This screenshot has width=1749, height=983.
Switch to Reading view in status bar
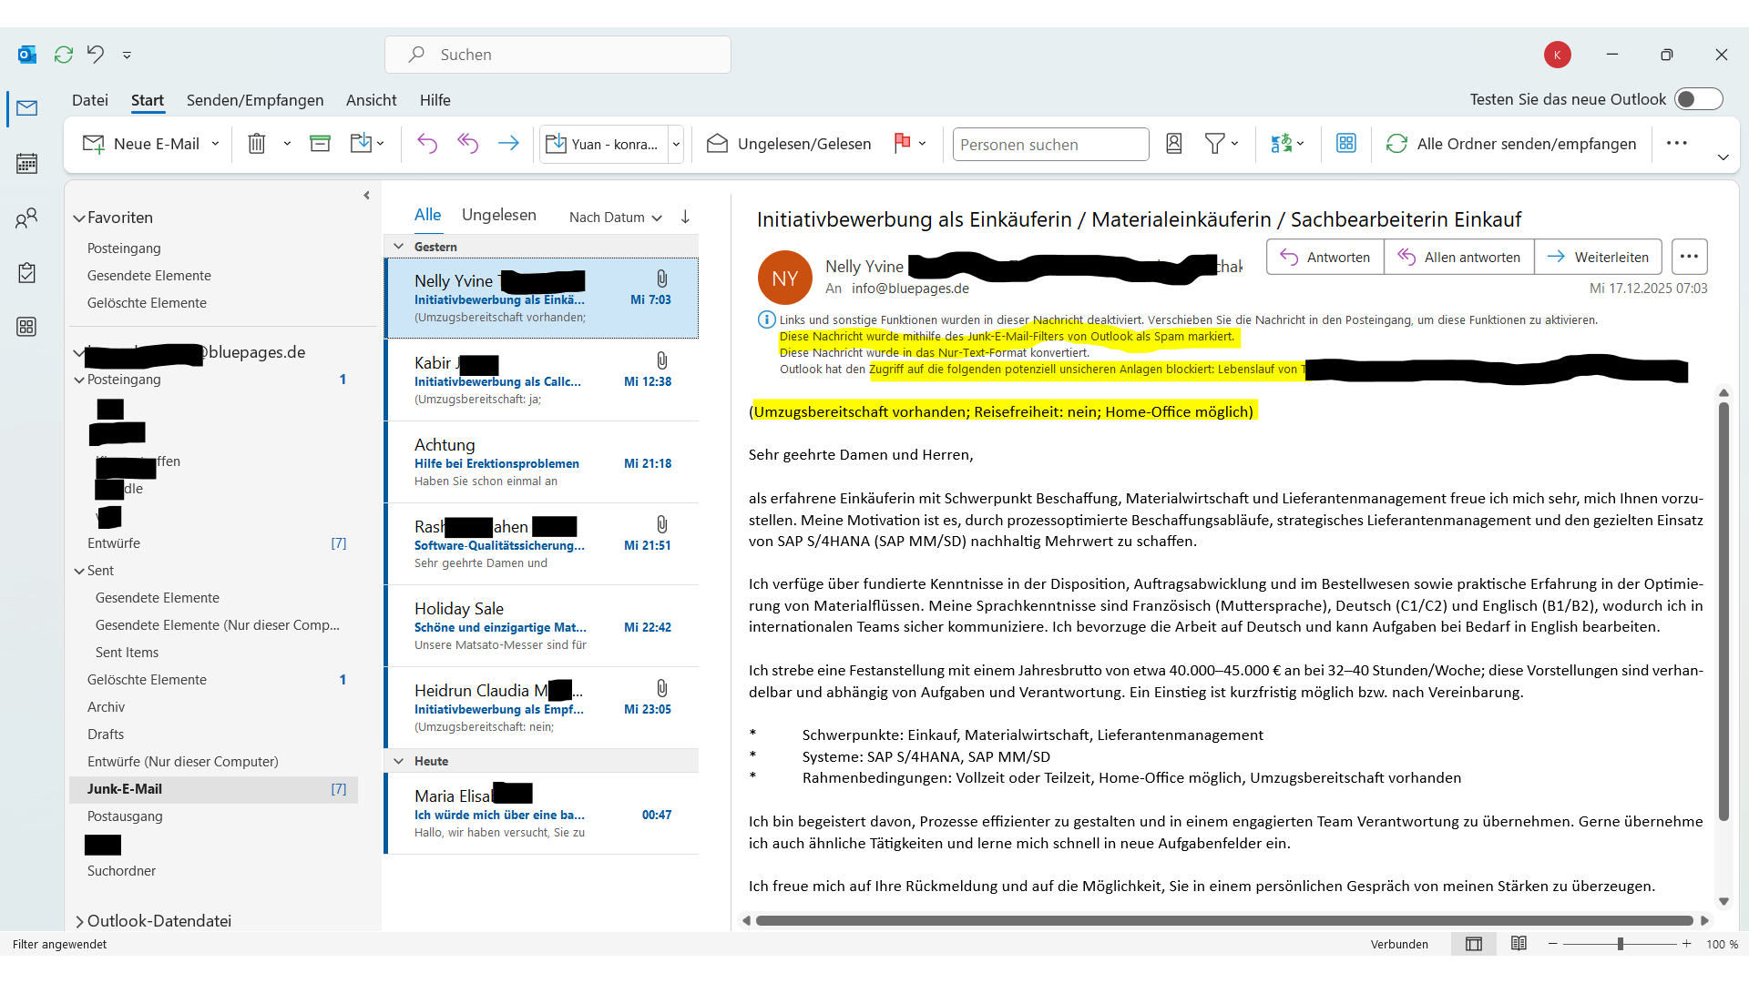[1519, 944]
